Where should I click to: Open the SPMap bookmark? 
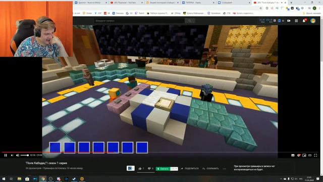pos(176,13)
